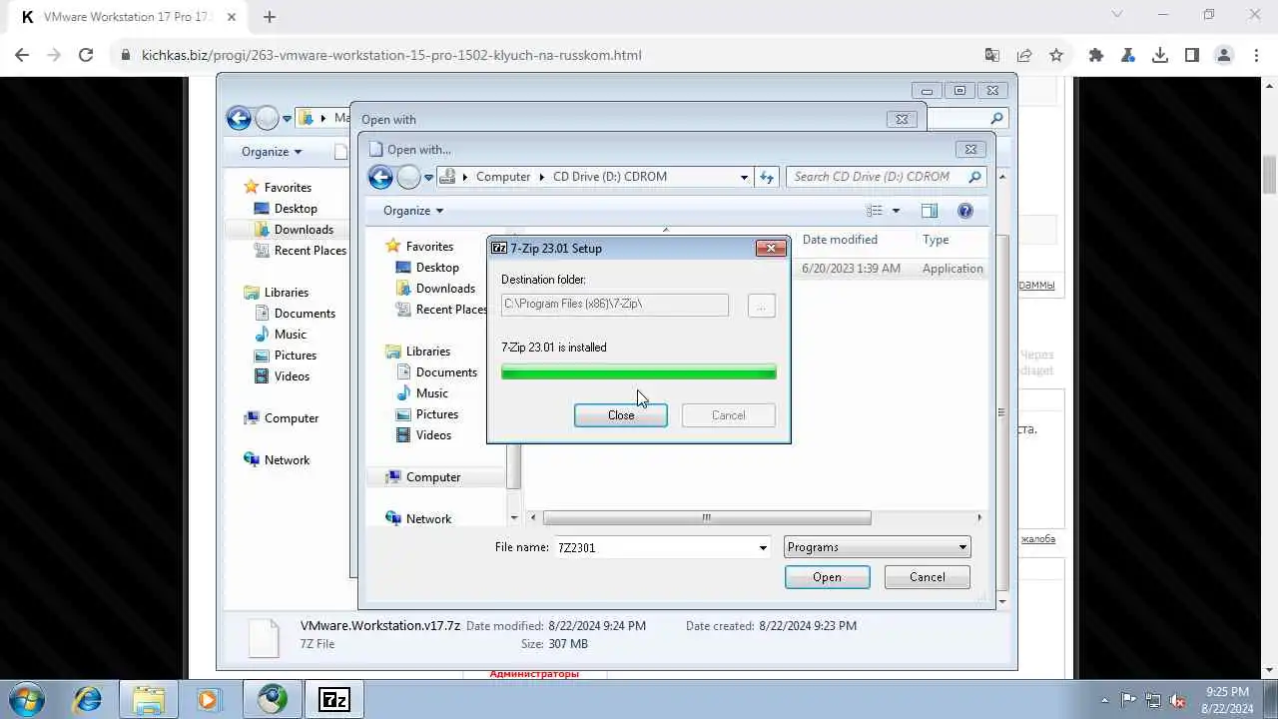
Task: Select Pictures in Open with... navigation pane
Action: point(437,414)
